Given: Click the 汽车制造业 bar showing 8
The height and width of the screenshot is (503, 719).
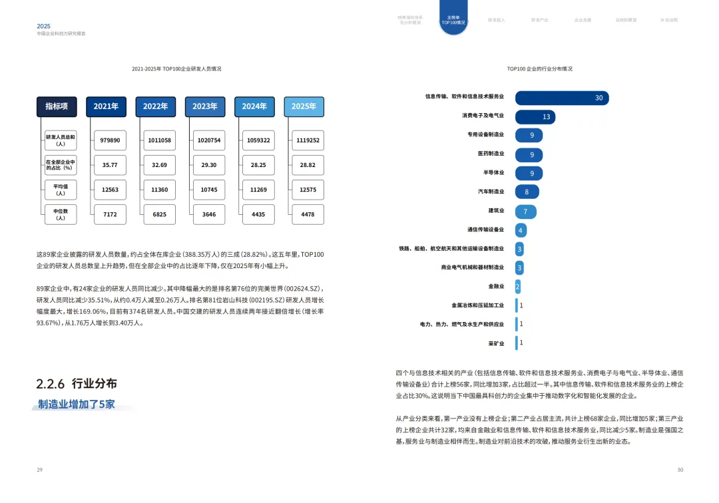Looking at the screenshot, I should pos(527,192).
